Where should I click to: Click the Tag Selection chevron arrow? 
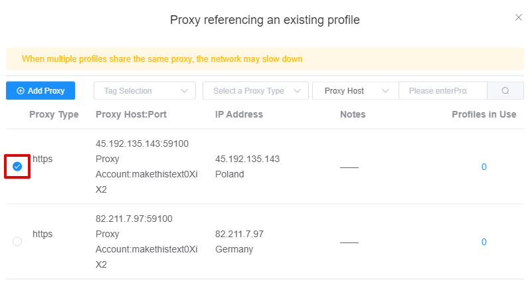point(184,90)
